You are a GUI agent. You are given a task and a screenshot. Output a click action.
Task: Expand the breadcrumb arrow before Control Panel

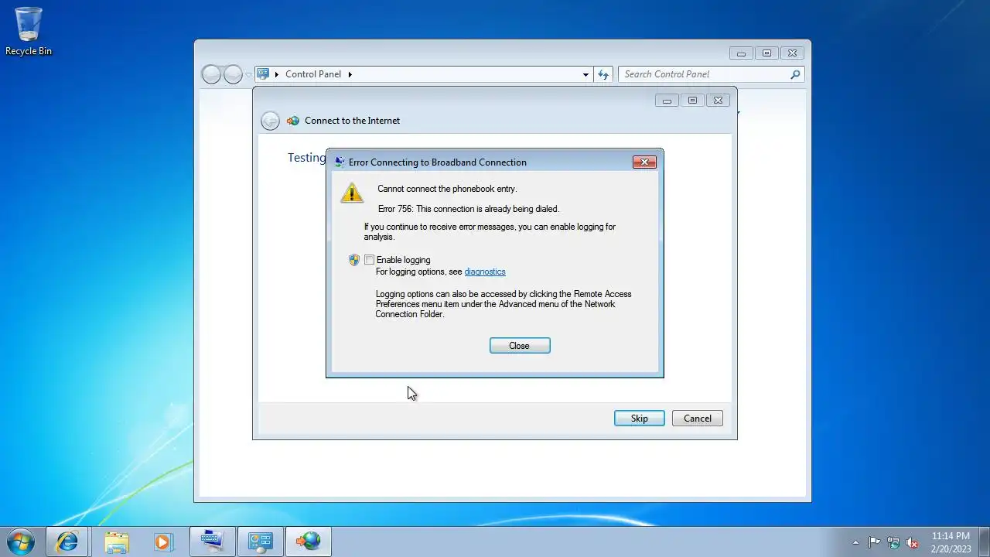277,74
